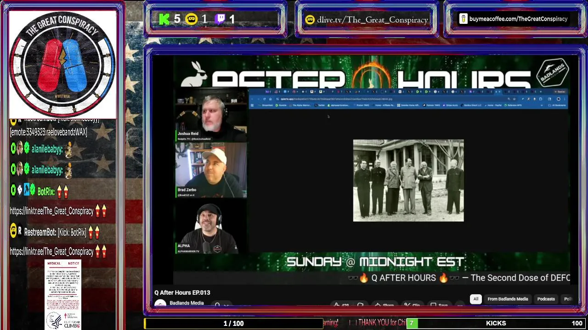Click the green 7 badge in ticker

tap(412, 323)
